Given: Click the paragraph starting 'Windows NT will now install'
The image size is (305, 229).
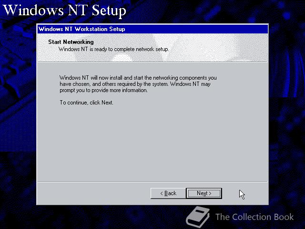Looking at the screenshot, I should [x=138, y=84].
